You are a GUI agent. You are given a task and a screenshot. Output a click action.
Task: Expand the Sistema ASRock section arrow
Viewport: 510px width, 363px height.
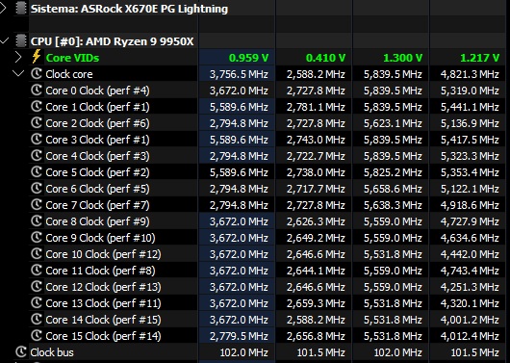tap(3, 8)
